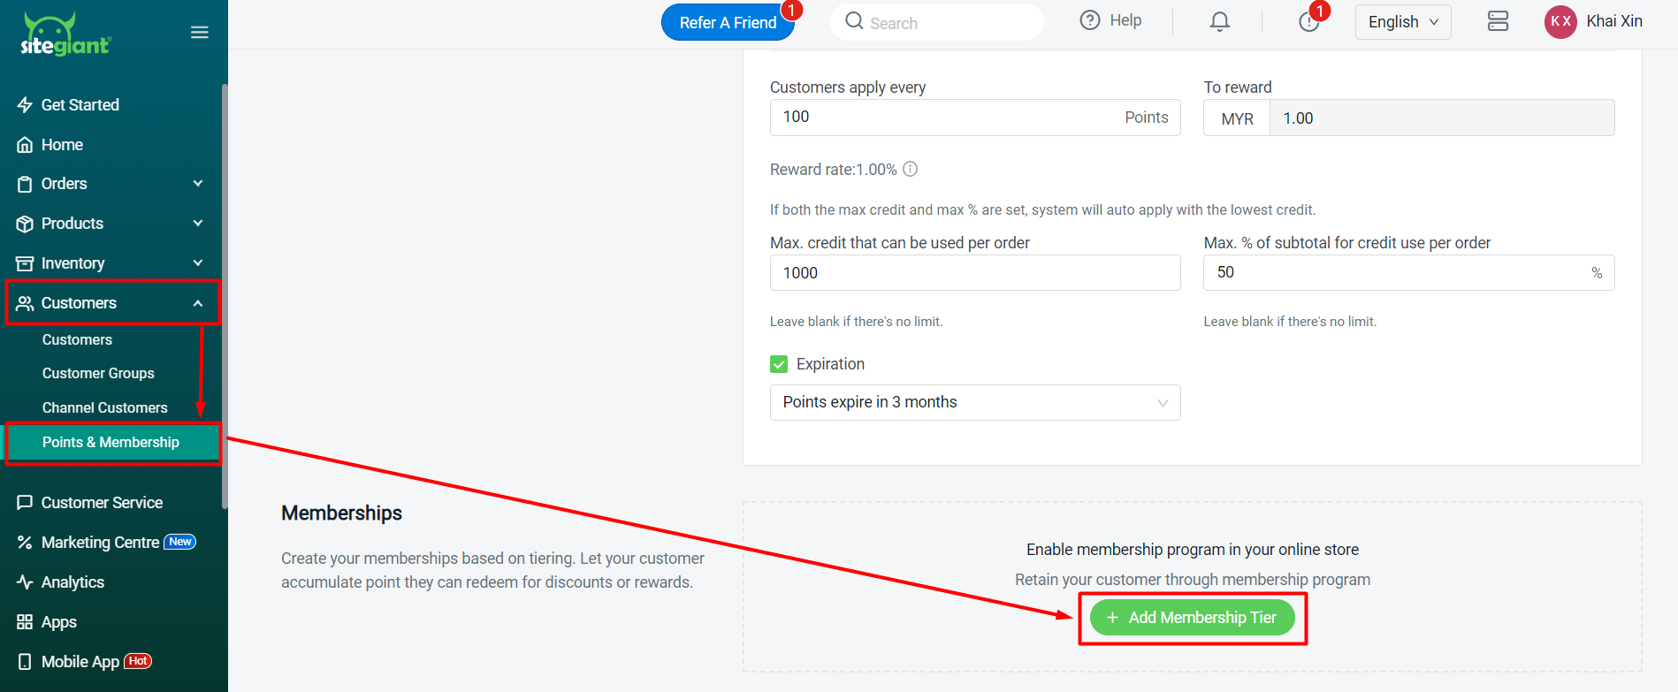Uncheck the Expiration checkbox

pyautogui.click(x=779, y=364)
